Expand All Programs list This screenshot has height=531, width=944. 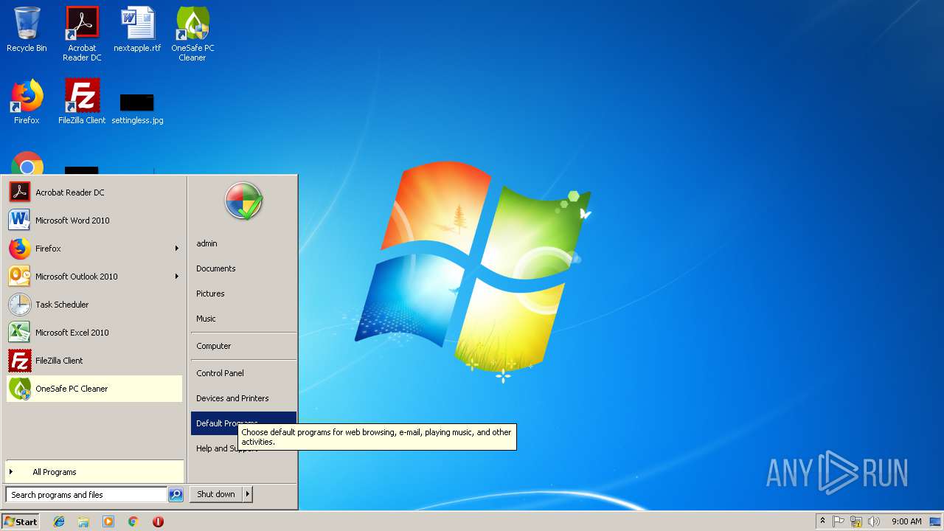(94, 472)
